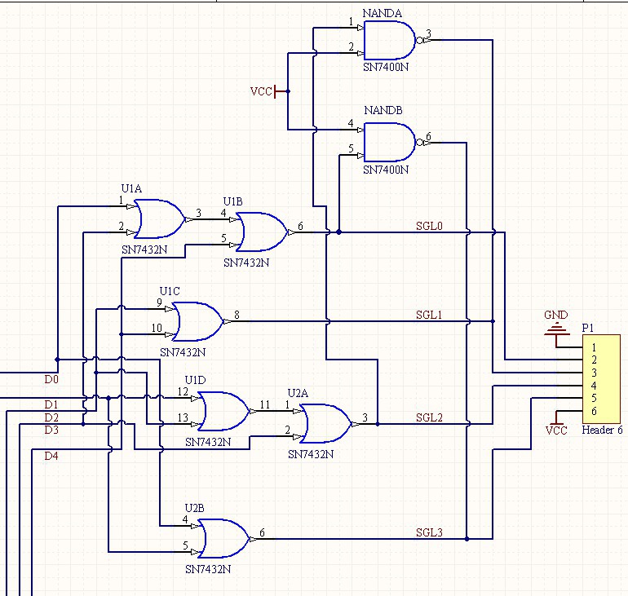Screen dimensions: 628x596
Task: Select the NANDA gate symbol
Action: pos(390,40)
